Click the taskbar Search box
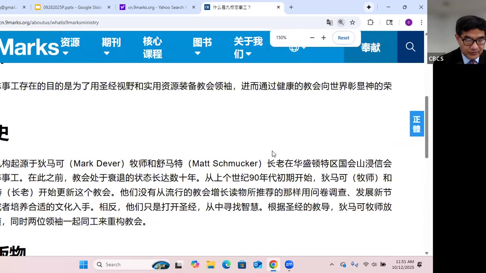This screenshot has height=273, width=486. pyautogui.click(x=132, y=265)
